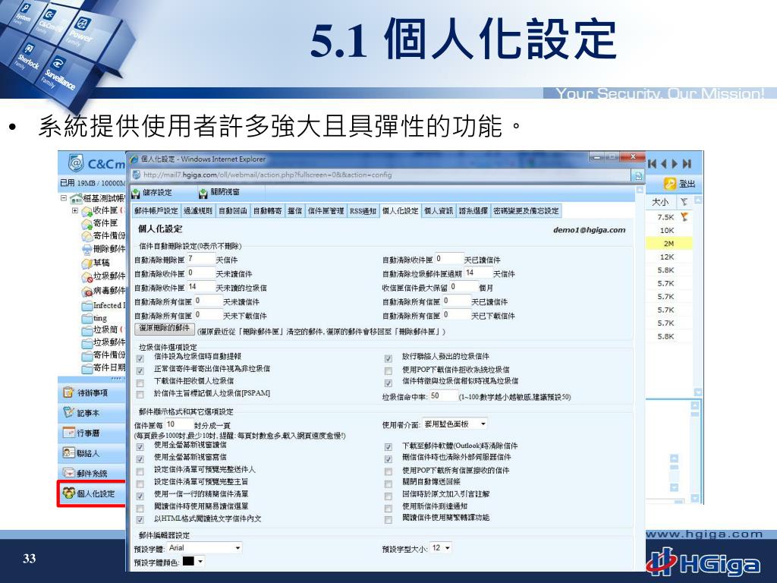
Task: Toggle 正常信寄件者寄出信件視為非垃圾信 checkbox
Action: (x=140, y=370)
